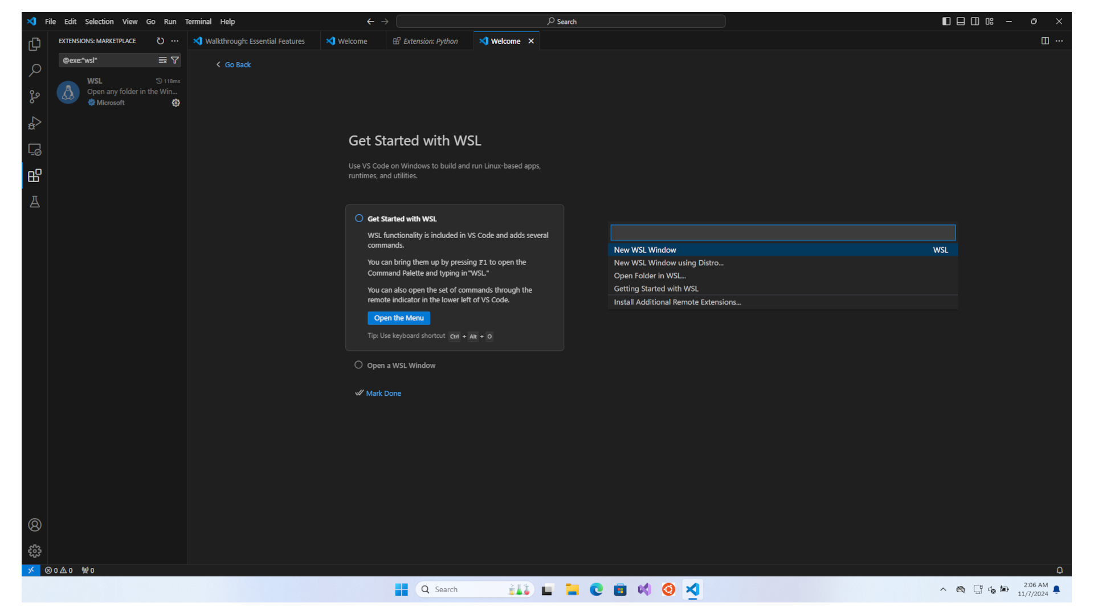Click the Open the Menu button
The image size is (1094, 615).
tap(398, 318)
